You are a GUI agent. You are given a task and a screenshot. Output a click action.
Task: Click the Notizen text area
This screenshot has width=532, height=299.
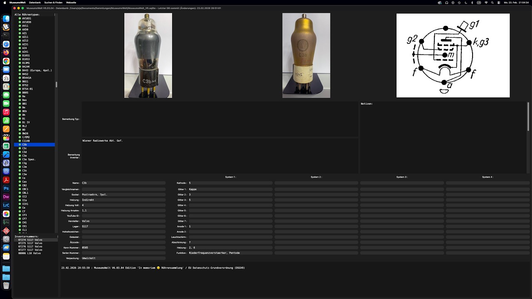(x=443, y=137)
